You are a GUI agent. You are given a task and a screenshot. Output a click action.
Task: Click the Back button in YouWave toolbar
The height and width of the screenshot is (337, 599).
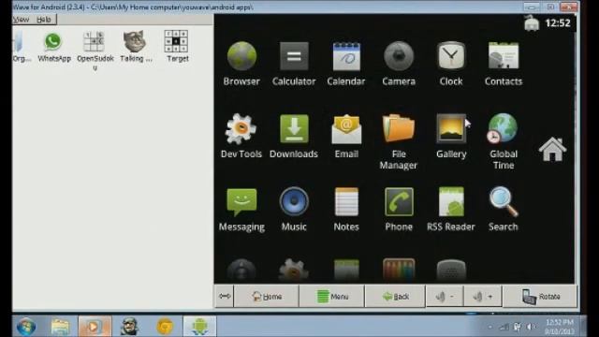click(x=395, y=297)
